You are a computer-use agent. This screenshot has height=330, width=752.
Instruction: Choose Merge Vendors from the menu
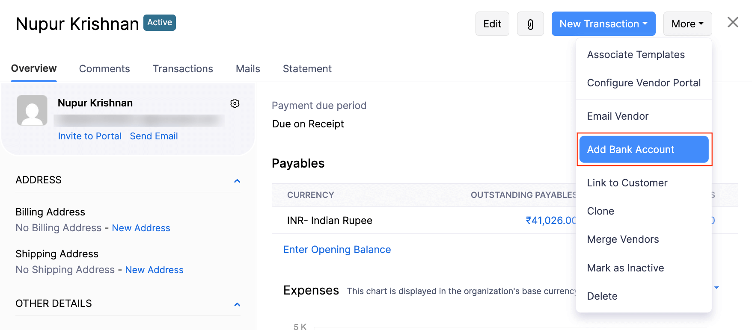tap(623, 239)
